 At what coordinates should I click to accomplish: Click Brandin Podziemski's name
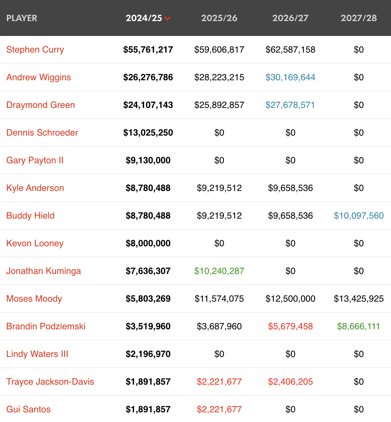(x=46, y=327)
